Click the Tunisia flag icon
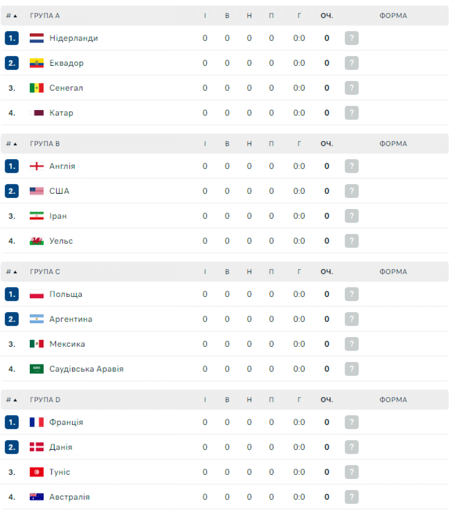Screen dimensions: 457x517 point(37,472)
